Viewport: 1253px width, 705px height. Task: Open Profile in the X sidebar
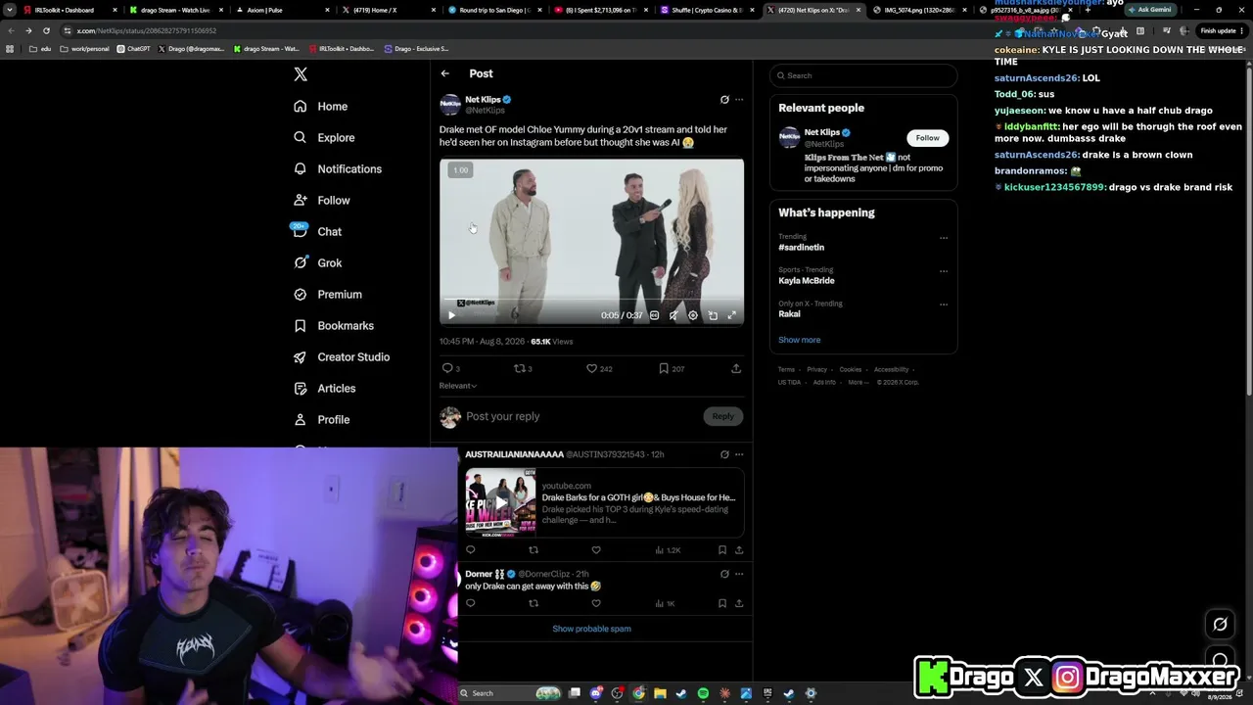pos(321,419)
